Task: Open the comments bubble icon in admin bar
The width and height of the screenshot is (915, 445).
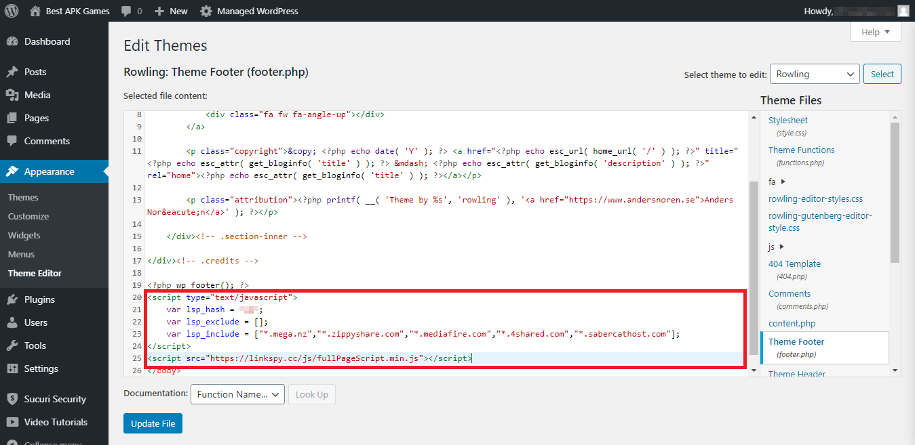Action: [x=126, y=12]
